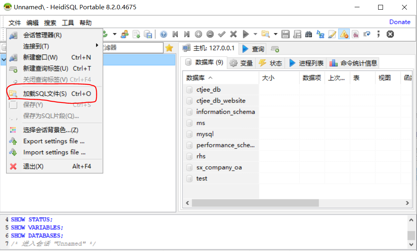Open the blue help icon in toolbar
The width and height of the screenshot is (417, 251).
(x=164, y=34)
